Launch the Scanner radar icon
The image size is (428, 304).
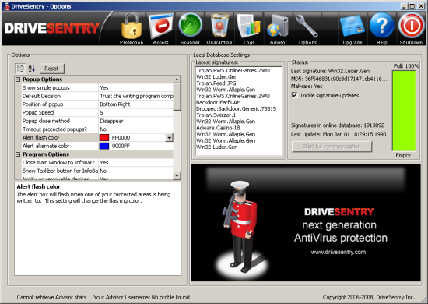[x=190, y=29]
